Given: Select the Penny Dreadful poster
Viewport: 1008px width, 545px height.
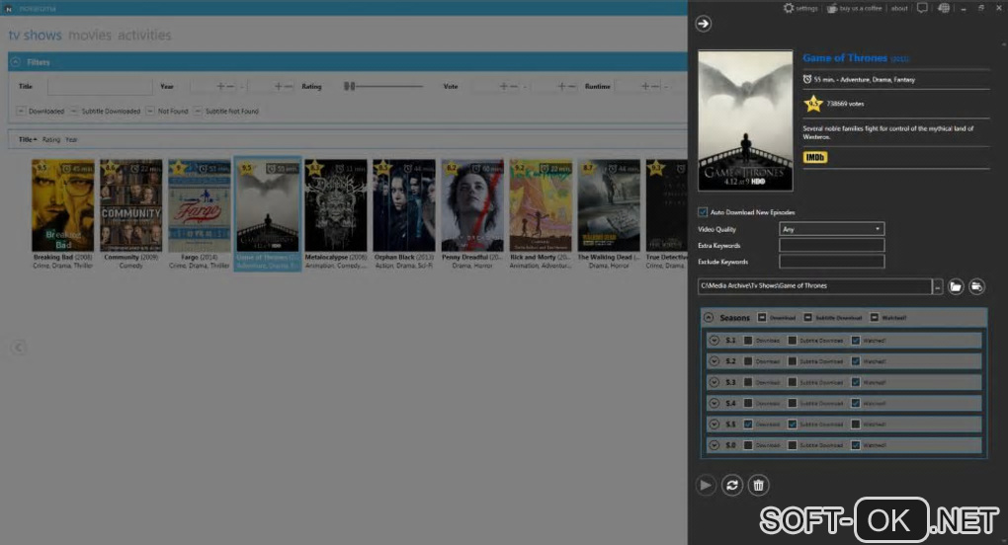Looking at the screenshot, I should coord(472,205).
